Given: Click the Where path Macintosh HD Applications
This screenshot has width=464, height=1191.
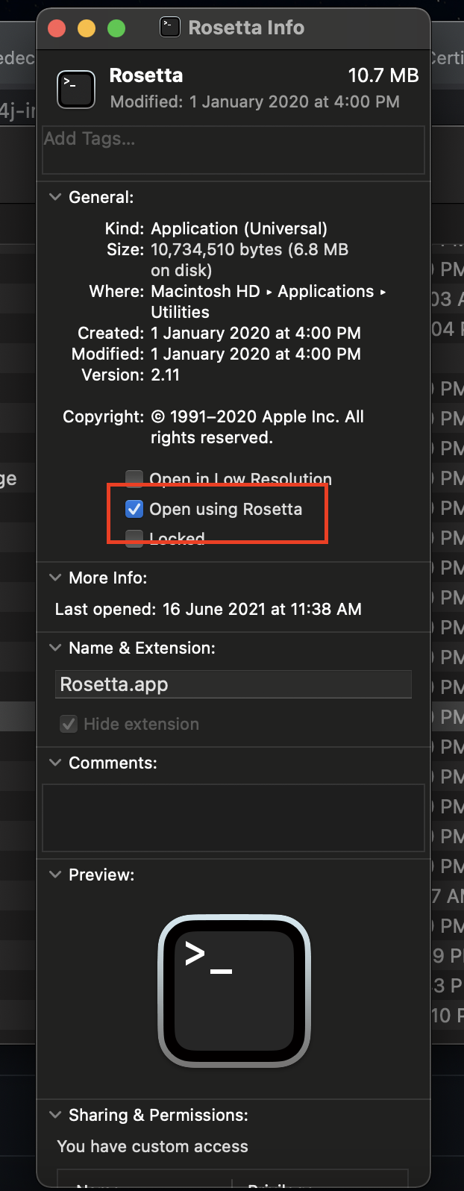Looking at the screenshot, I should (269, 301).
